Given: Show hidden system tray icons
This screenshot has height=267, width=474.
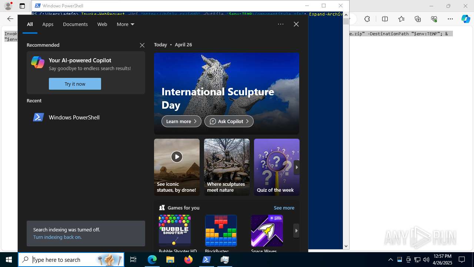Looking at the screenshot, I should [x=390, y=260].
